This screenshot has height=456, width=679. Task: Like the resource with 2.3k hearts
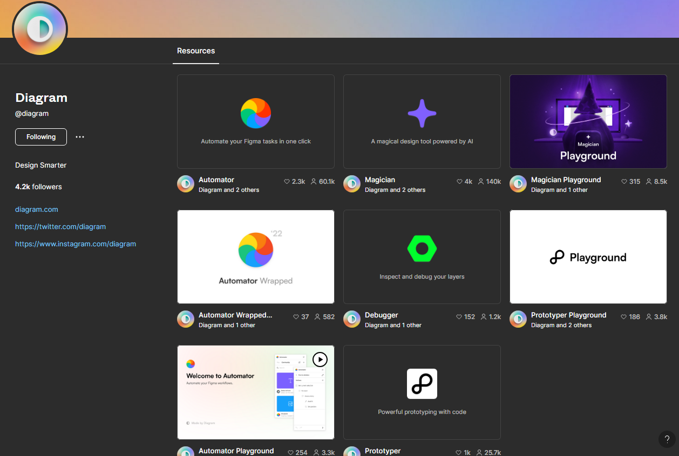tap(287, 182)
